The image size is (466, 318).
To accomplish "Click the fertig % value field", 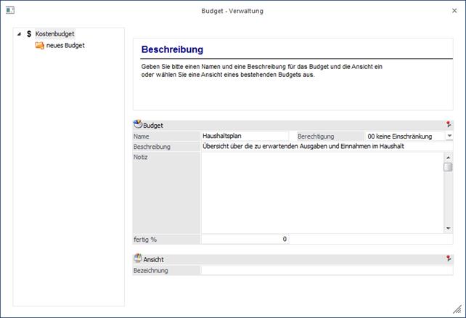I will (x=245, y=239).
